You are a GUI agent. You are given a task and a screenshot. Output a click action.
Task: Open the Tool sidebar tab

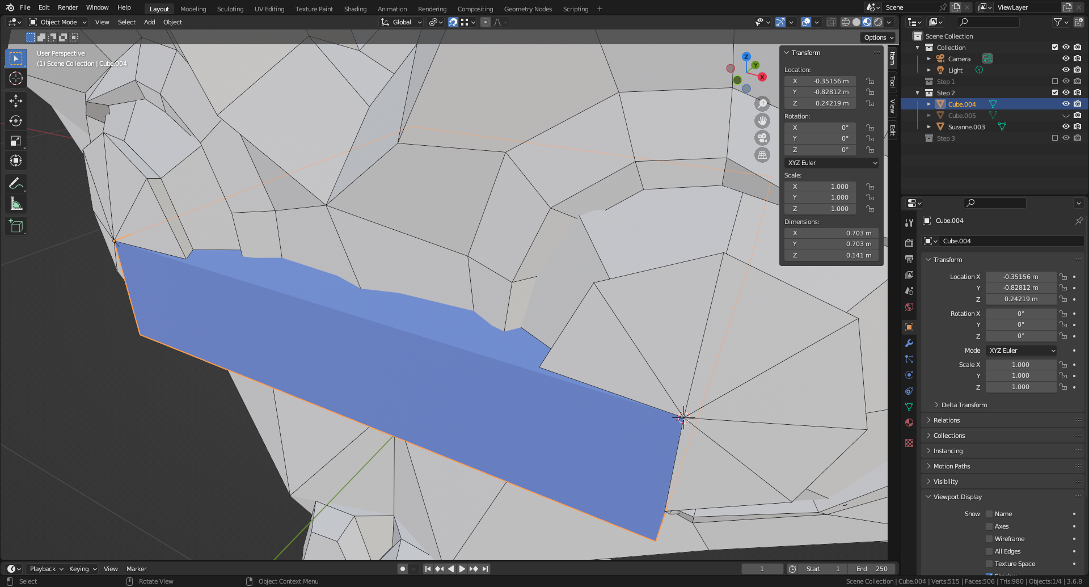coord(892,82)
